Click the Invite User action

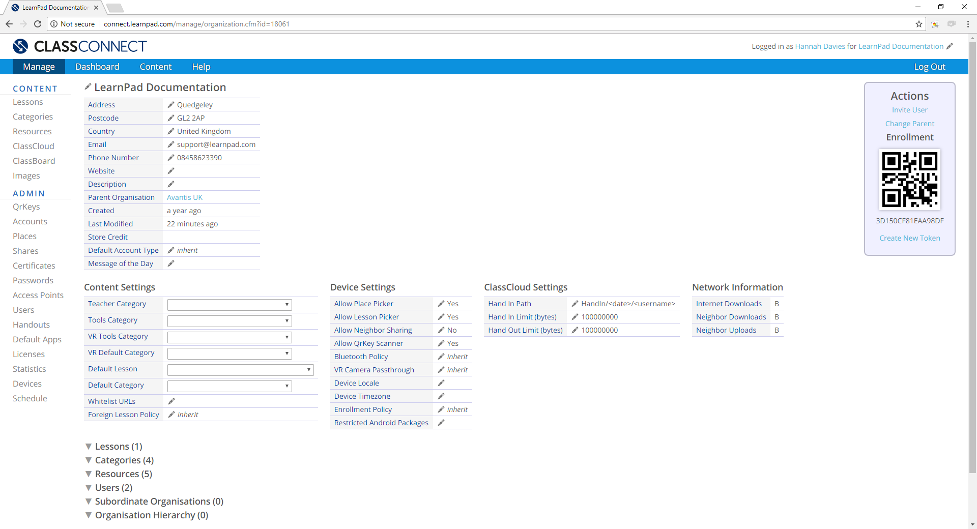910,110
